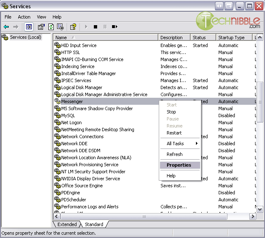The width and height of the screenshot is (265, 238).
Task: Click the Services icon in the title bar
Action: [5, 6]
